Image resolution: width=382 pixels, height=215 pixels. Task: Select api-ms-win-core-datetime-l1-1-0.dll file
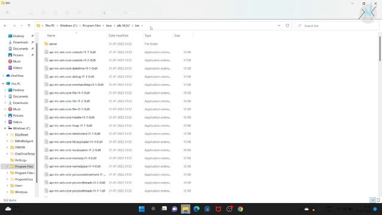coord(73,68)
